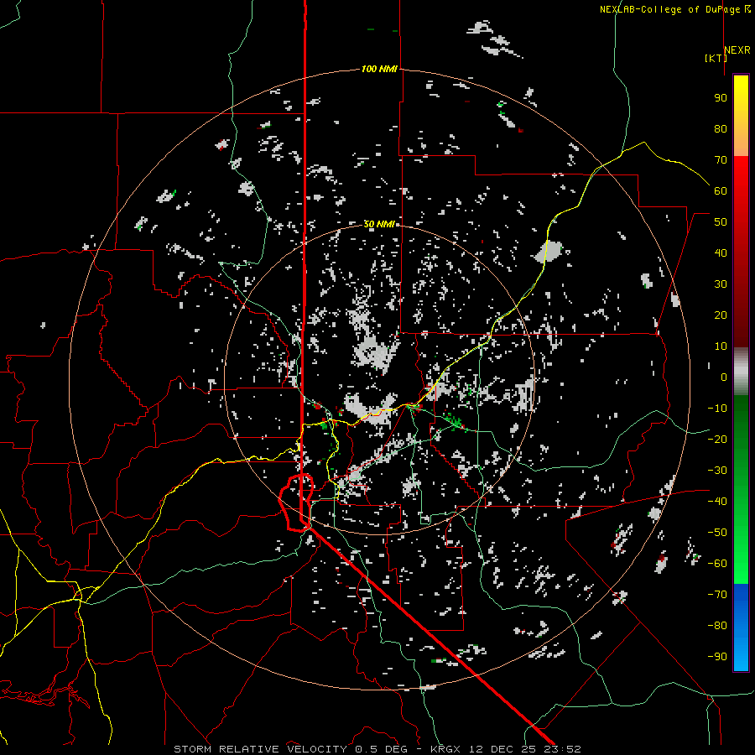755x755 pixels.
Task: Click the -20 value on velocity scale
Action: point(717,440)
